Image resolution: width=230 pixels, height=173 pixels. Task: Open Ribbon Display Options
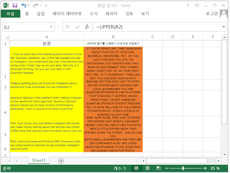197,6
